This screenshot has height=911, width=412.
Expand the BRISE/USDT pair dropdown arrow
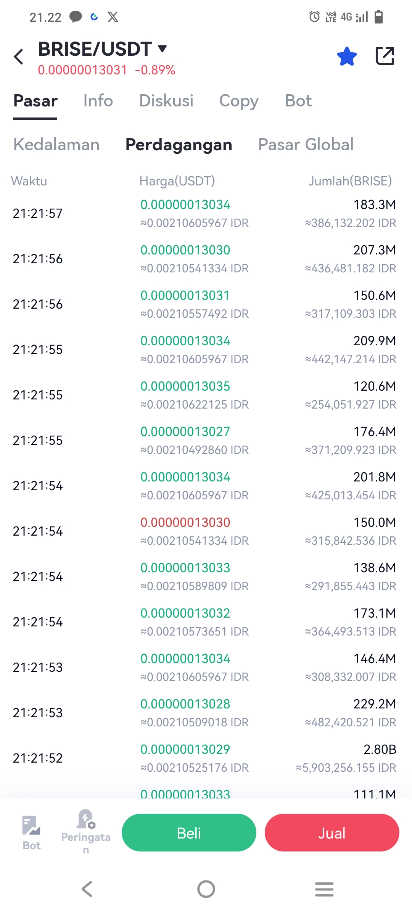point(163,48)
